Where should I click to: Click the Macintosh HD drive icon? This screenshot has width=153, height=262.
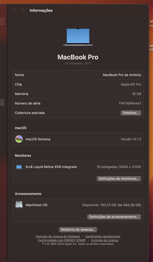click(x=19, y=205)
